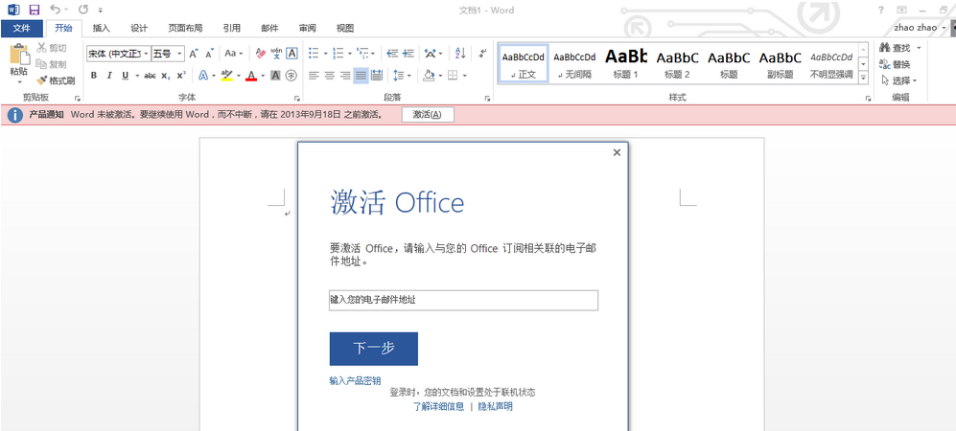Select the No Spacing (无间隔) style
The width and height of the screenshot is (956, 431).
pyautogui.click(x=574, y=63)
